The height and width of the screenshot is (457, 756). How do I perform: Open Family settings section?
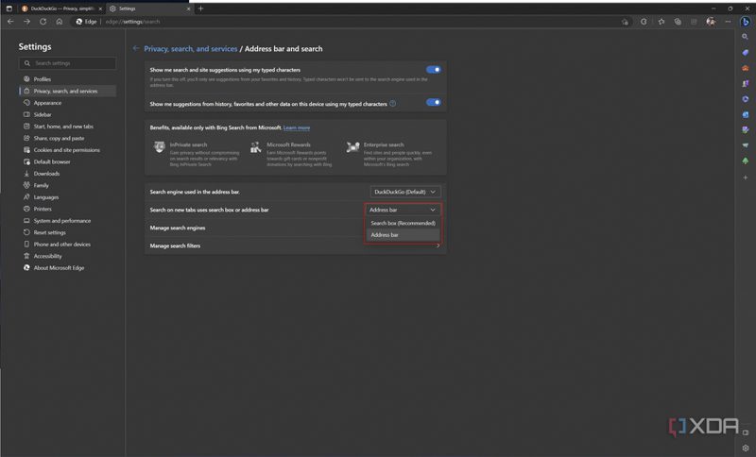point(67,185)
